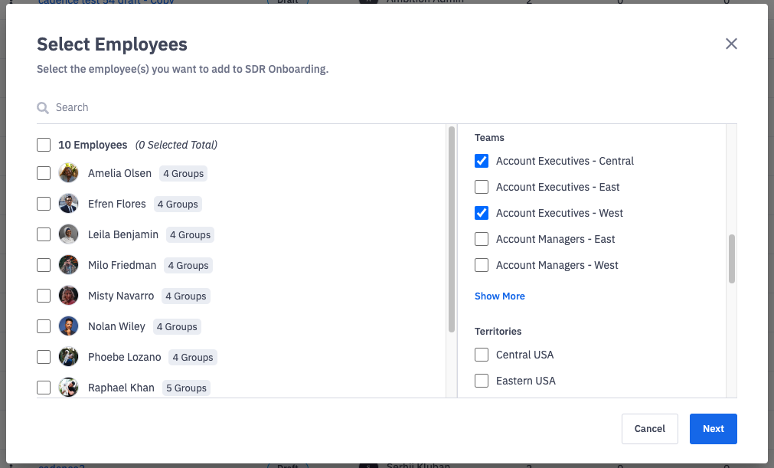
Task: Select all 10 employees checkbox
Action: (44, 145)
